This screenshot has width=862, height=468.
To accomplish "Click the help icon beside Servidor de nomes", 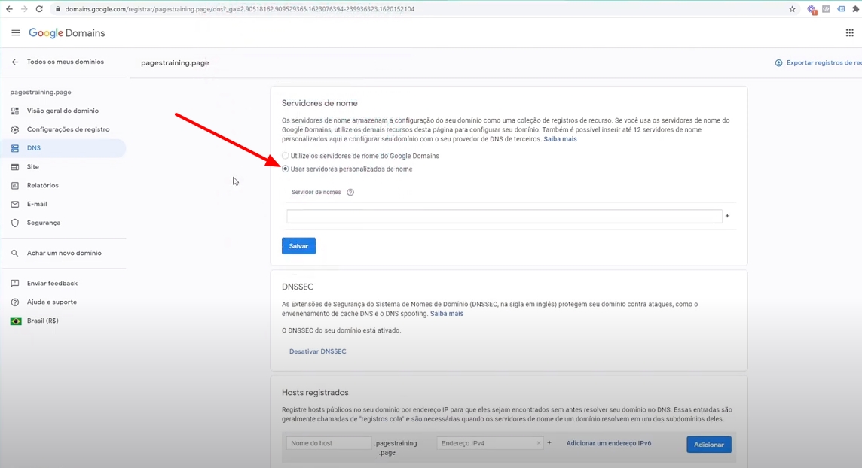I will tap(350, 193).
